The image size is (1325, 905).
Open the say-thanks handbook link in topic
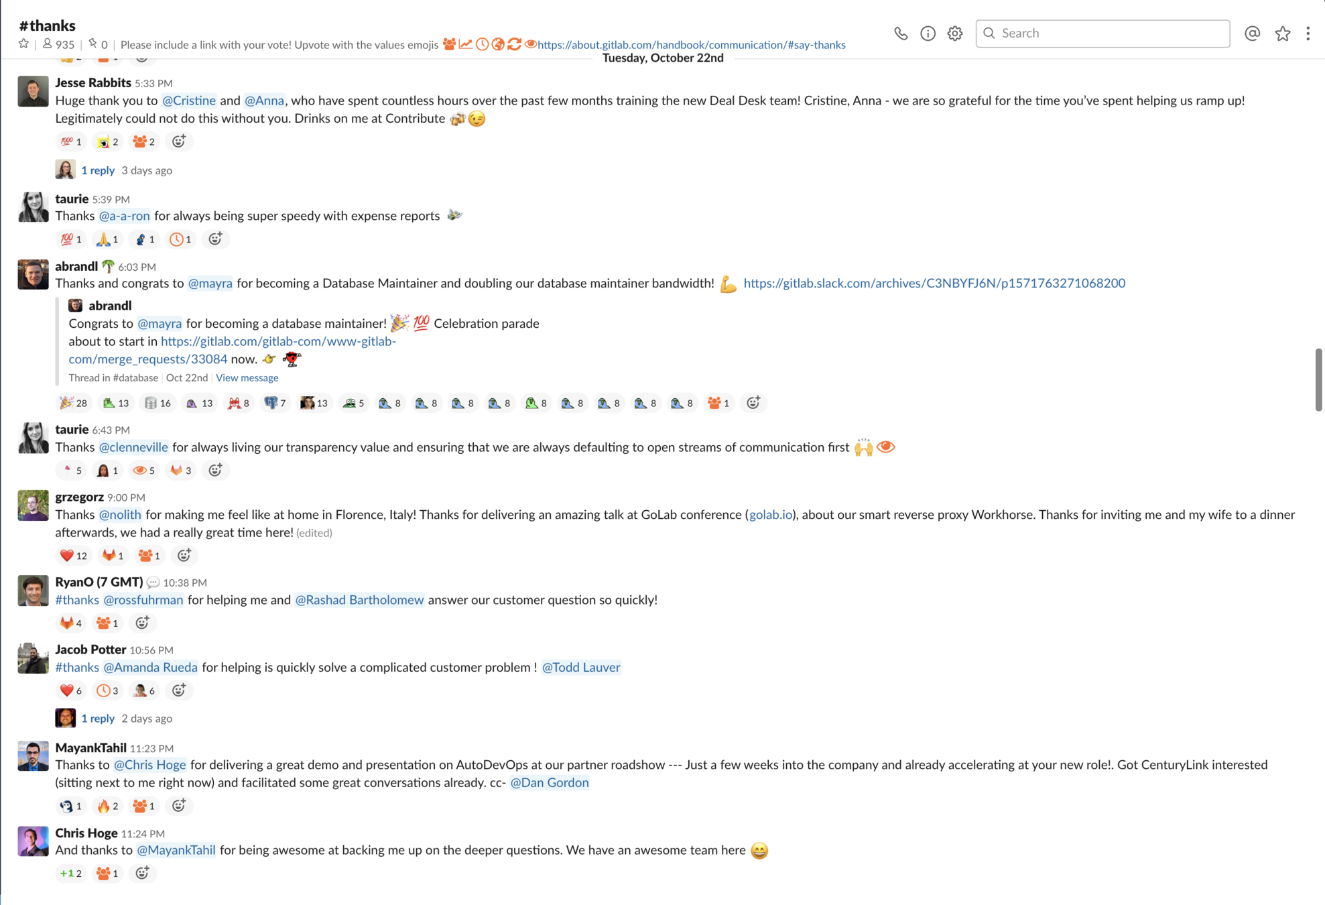[x=692, y=44]
